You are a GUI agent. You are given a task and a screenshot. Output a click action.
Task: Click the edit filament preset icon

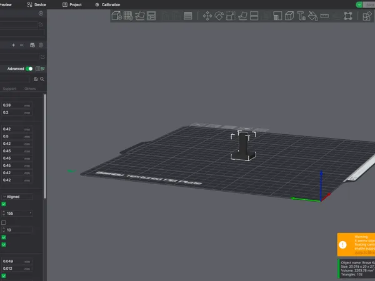pyautogui.click(x=42, y=57)
